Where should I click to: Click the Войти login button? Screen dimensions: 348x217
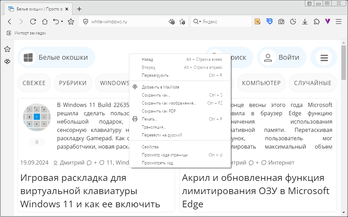coord(282,57)
